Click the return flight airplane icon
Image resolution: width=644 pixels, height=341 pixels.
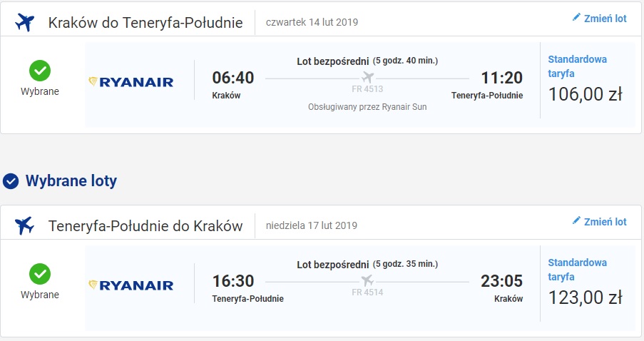point(24,225)
